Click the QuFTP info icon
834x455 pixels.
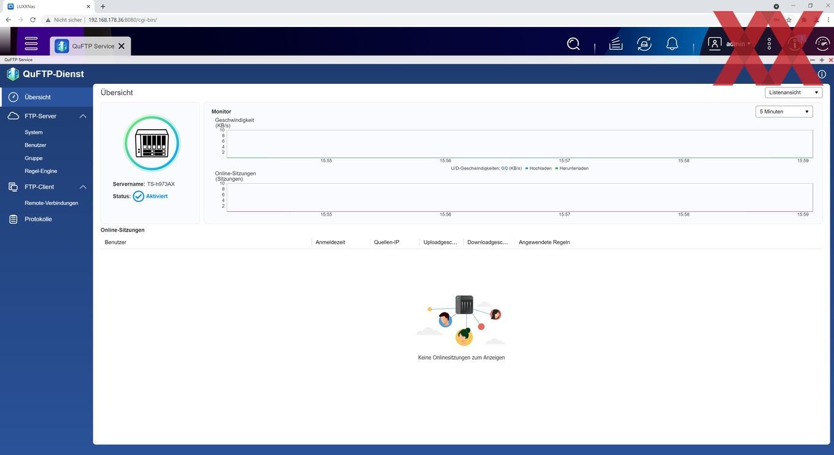pos(822,74)
